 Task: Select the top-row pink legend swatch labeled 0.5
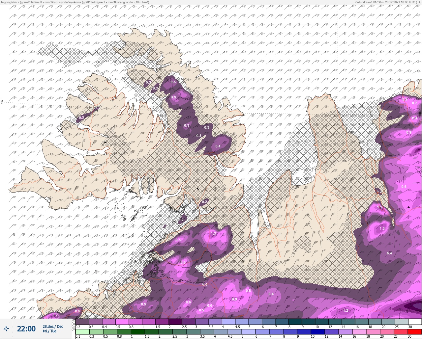point(122,322)
